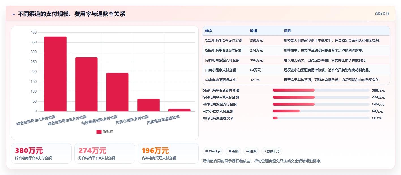Click description starting 增长潜力较大
This screenshot has height=175, width=401.
[x=325, y=60]
